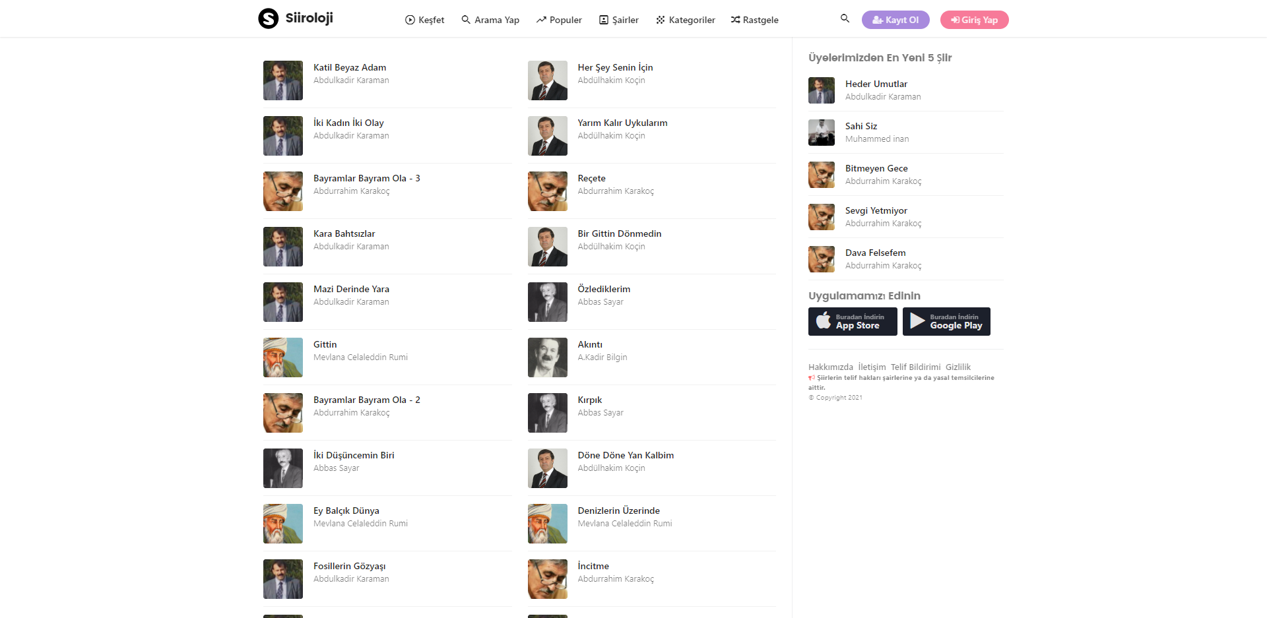The height and width of the screenshot is (618, 1267).
Task: Open the Şairler poets list
Action: [x=619, y=20]
